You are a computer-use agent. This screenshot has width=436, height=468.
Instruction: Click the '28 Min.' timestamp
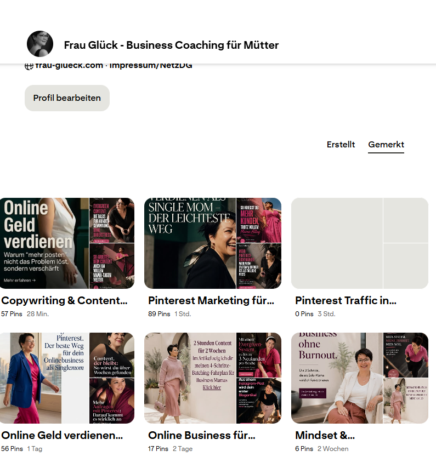(38, 314)
